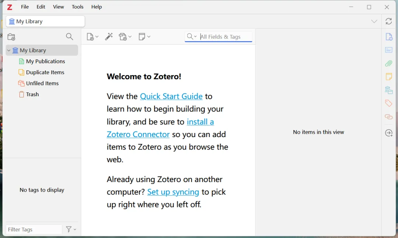The width and height of the screenshot is (398, 238).
Task: Open the View menu
Action: point(58,7)
